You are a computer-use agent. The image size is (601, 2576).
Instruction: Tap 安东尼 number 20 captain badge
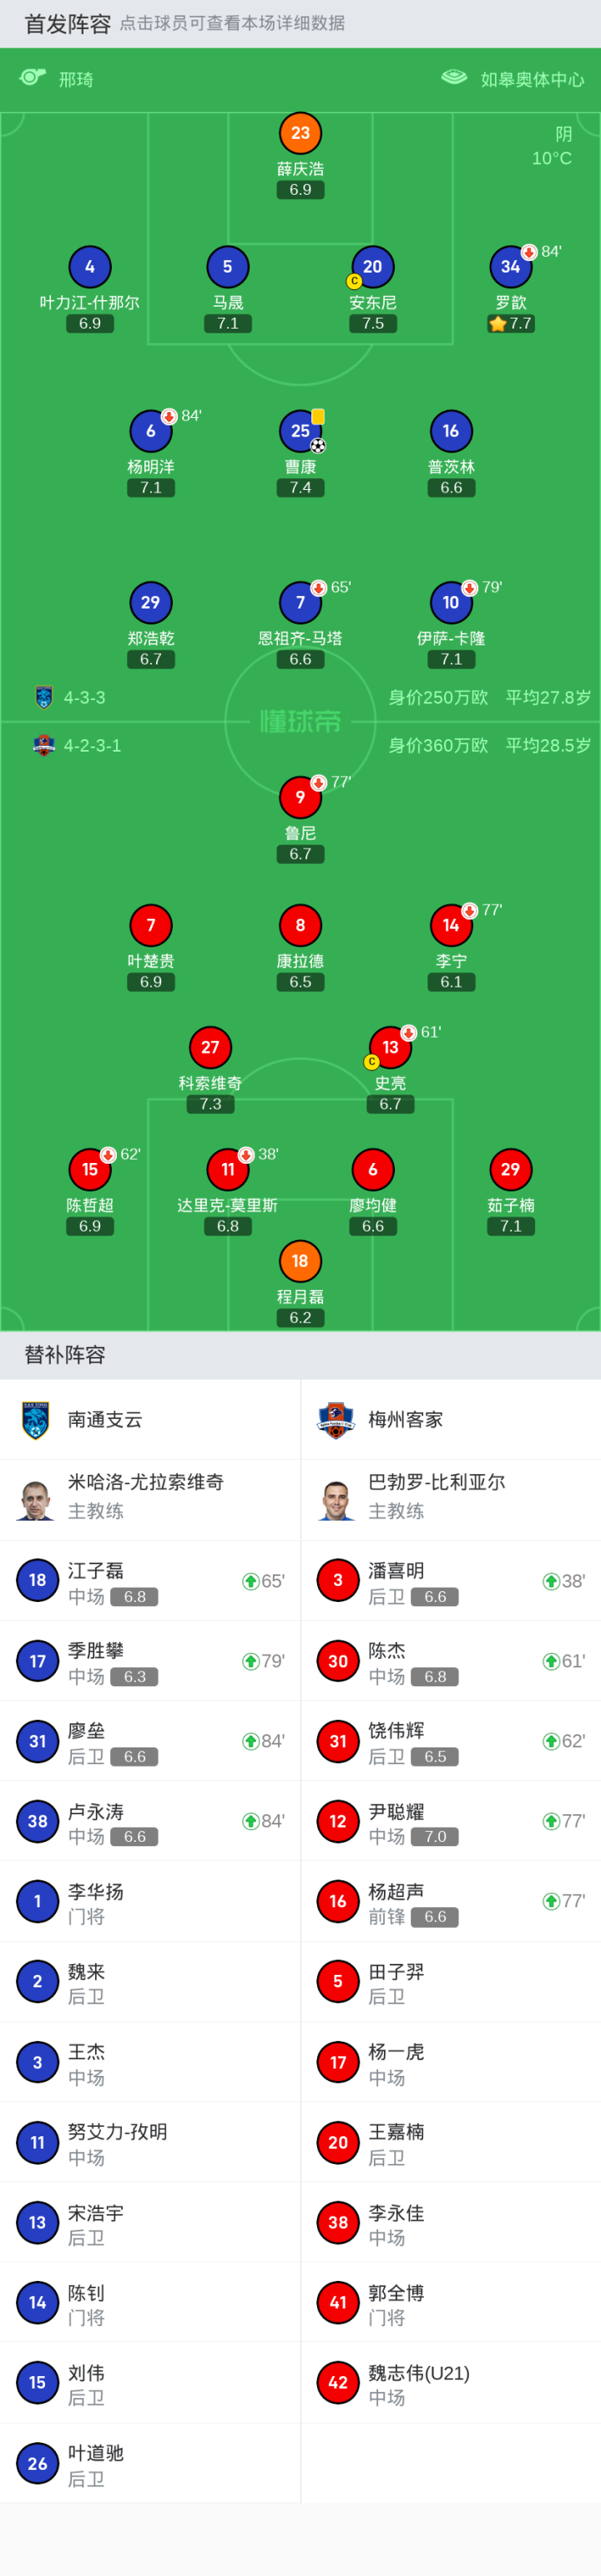click(372, 267)
